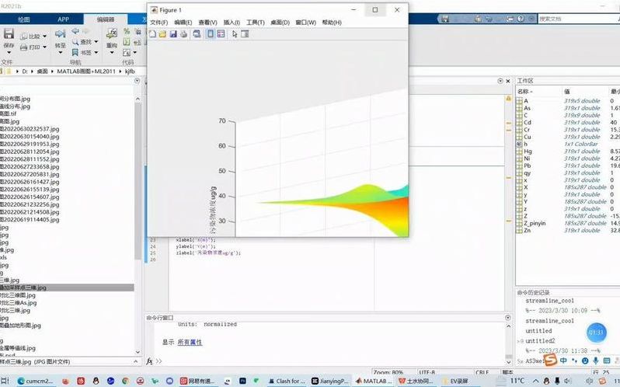Open the 插入(I) menu in Figure 1
Image resolution: width=620 pixels, height=387 pixels.
[x=232, y=23]
